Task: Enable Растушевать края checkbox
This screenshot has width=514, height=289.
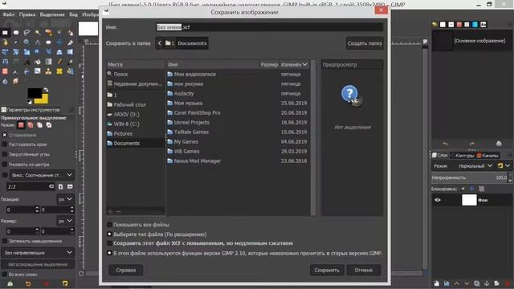Action: coord(5,144)
